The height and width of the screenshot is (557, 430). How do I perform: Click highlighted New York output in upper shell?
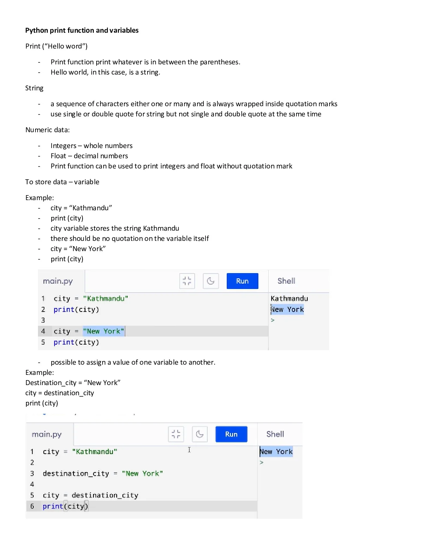click(x=287, y=309)
